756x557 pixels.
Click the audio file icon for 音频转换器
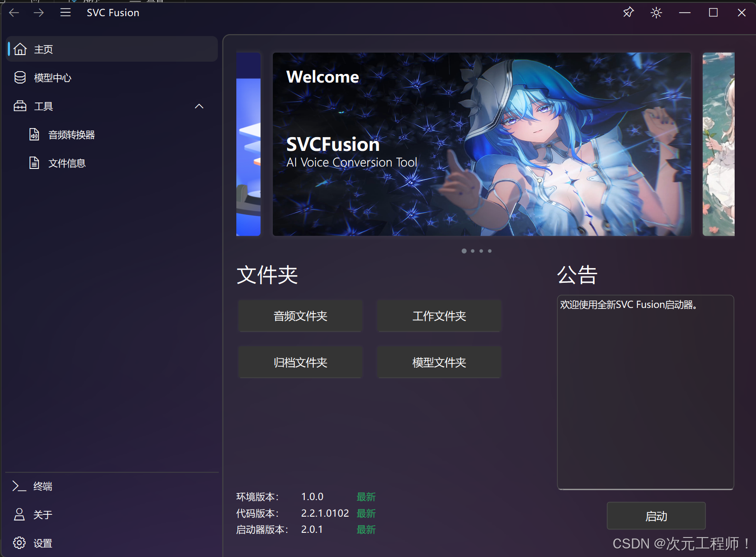[34, 135]
